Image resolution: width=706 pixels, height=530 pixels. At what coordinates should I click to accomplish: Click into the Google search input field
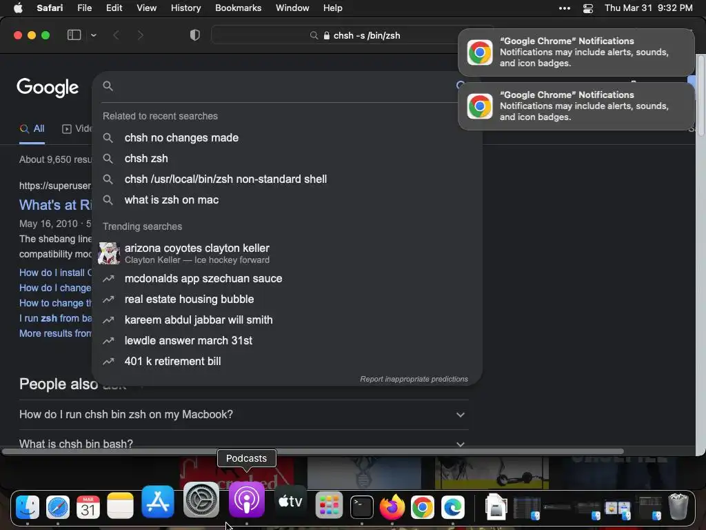click(283, 86)
